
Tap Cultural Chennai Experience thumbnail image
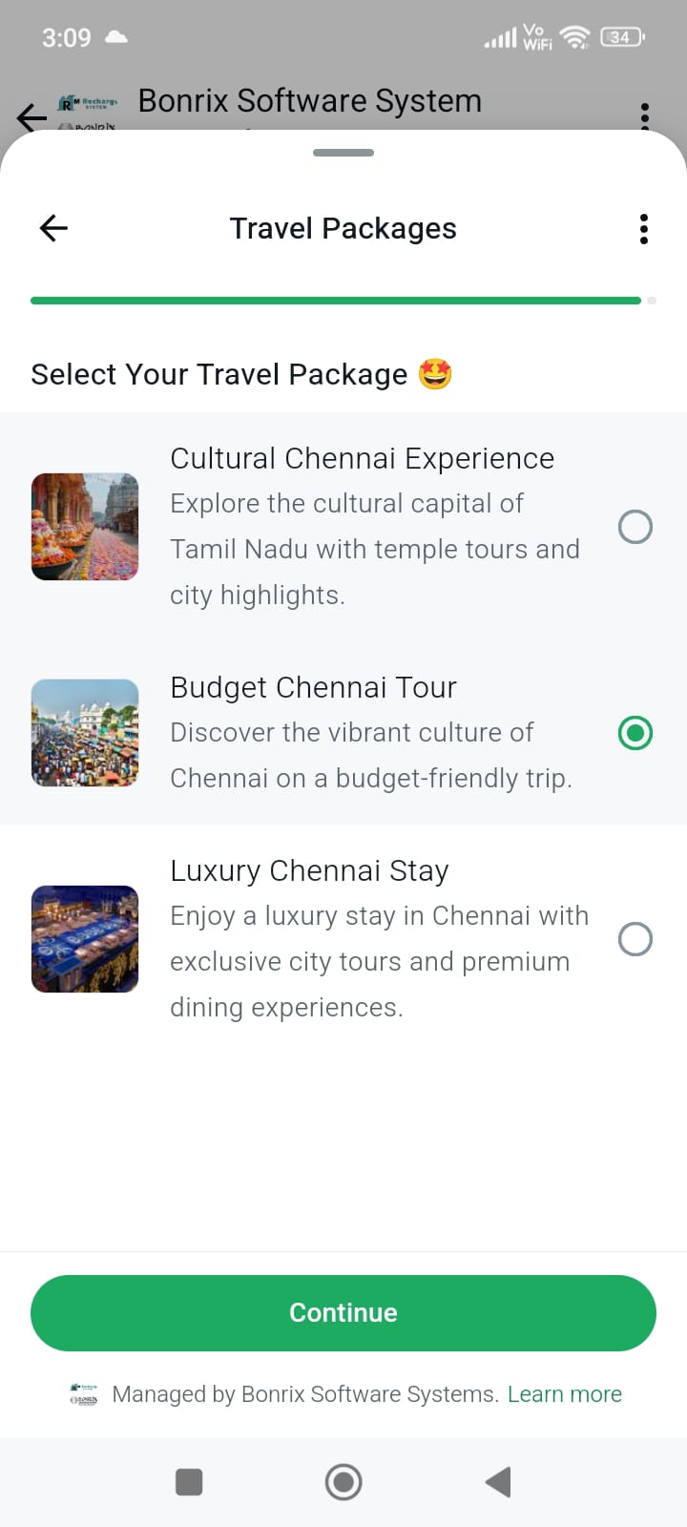85,527
